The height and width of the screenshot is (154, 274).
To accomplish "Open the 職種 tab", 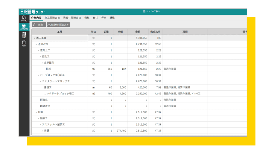I will click(112, 18).
